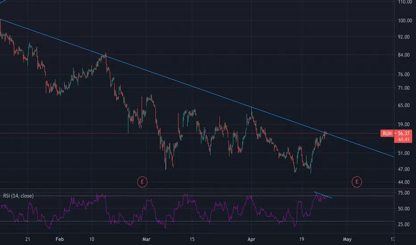
Task: Click the 50.00 RSI axis value
Action: [x=404, y=209]
